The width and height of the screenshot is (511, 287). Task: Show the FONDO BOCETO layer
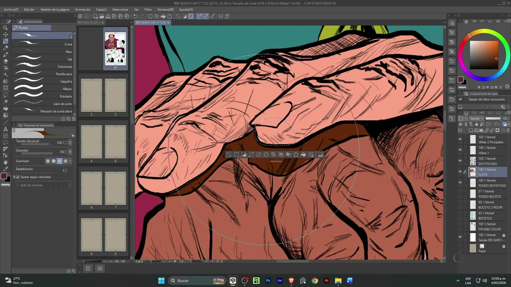pyautogui.click(x=460, y=193)
